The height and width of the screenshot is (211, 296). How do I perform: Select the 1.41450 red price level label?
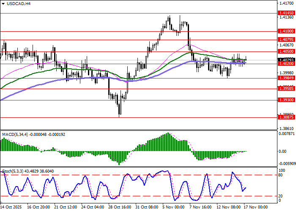286,13
